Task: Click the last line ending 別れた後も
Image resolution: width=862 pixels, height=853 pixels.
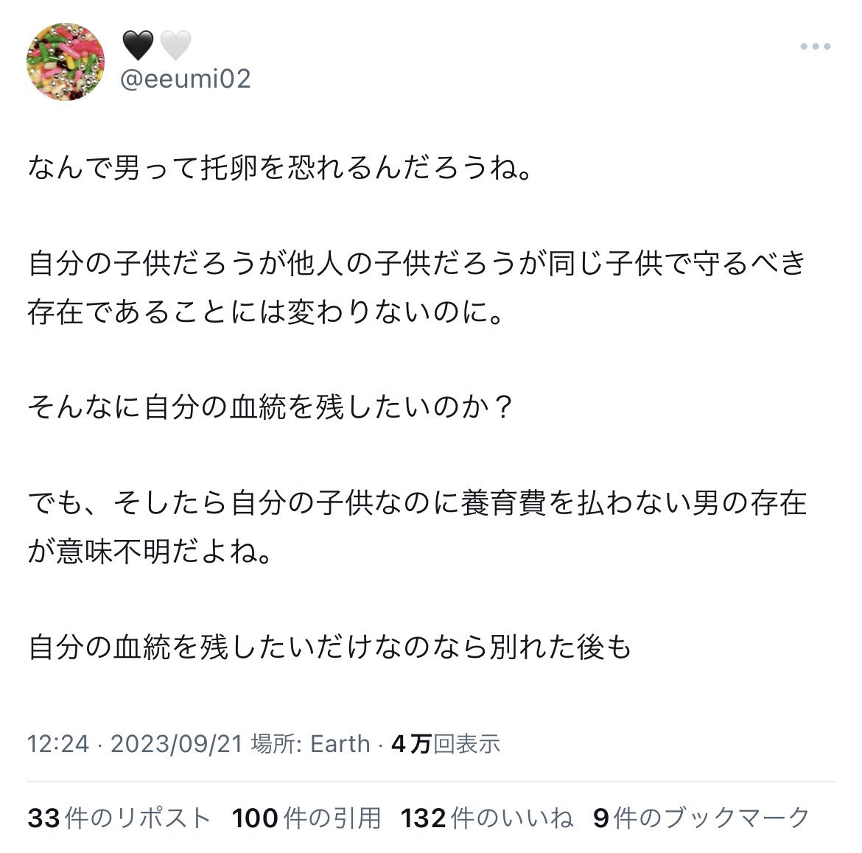Action: 330,647
